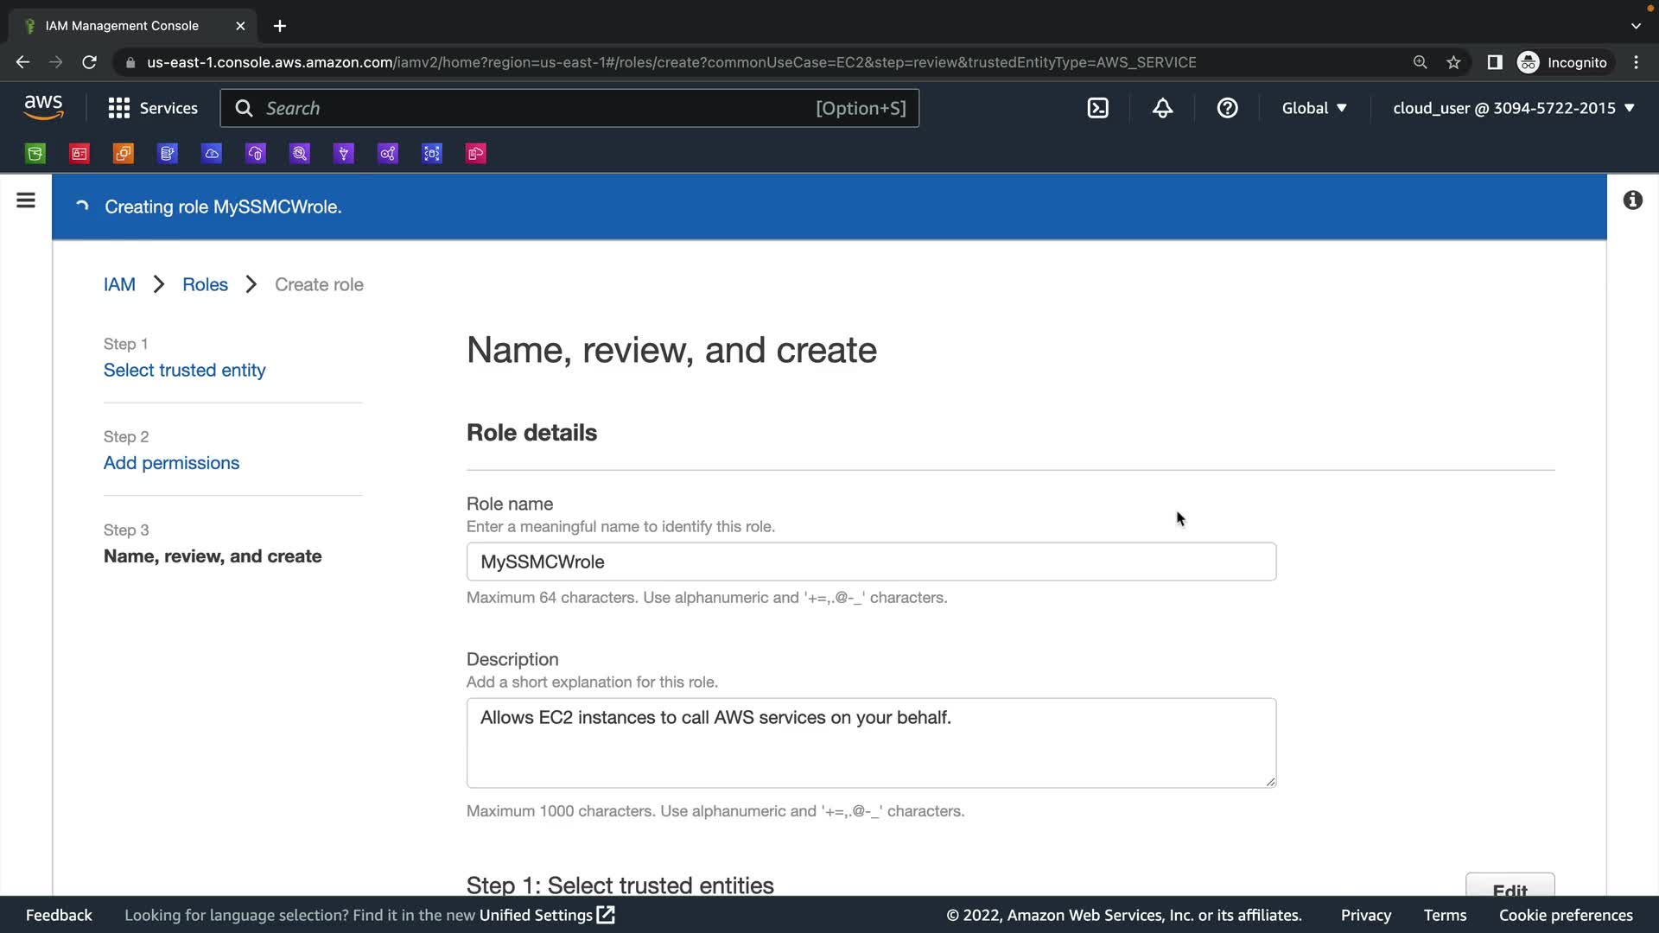Click the Roles breadcrumb link
1659x933 pixels.
(x=205, y=284)
